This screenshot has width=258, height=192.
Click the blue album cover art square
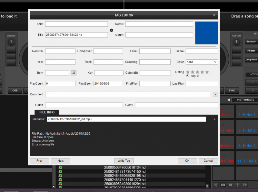206,33
